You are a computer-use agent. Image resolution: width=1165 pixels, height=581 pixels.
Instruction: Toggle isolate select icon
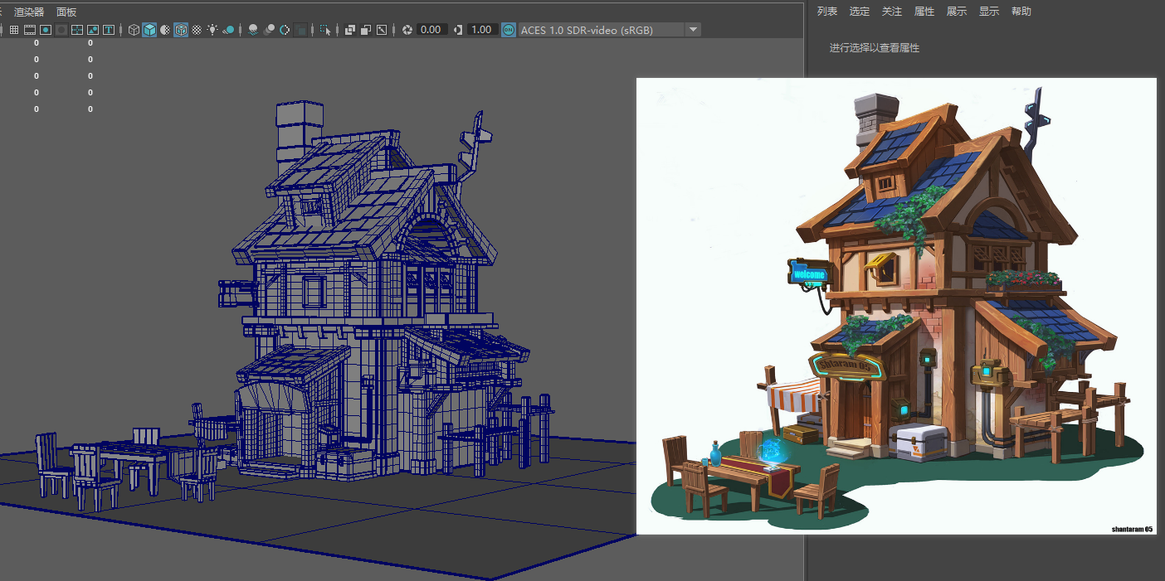pyautogui.click(x=325, y=30)
